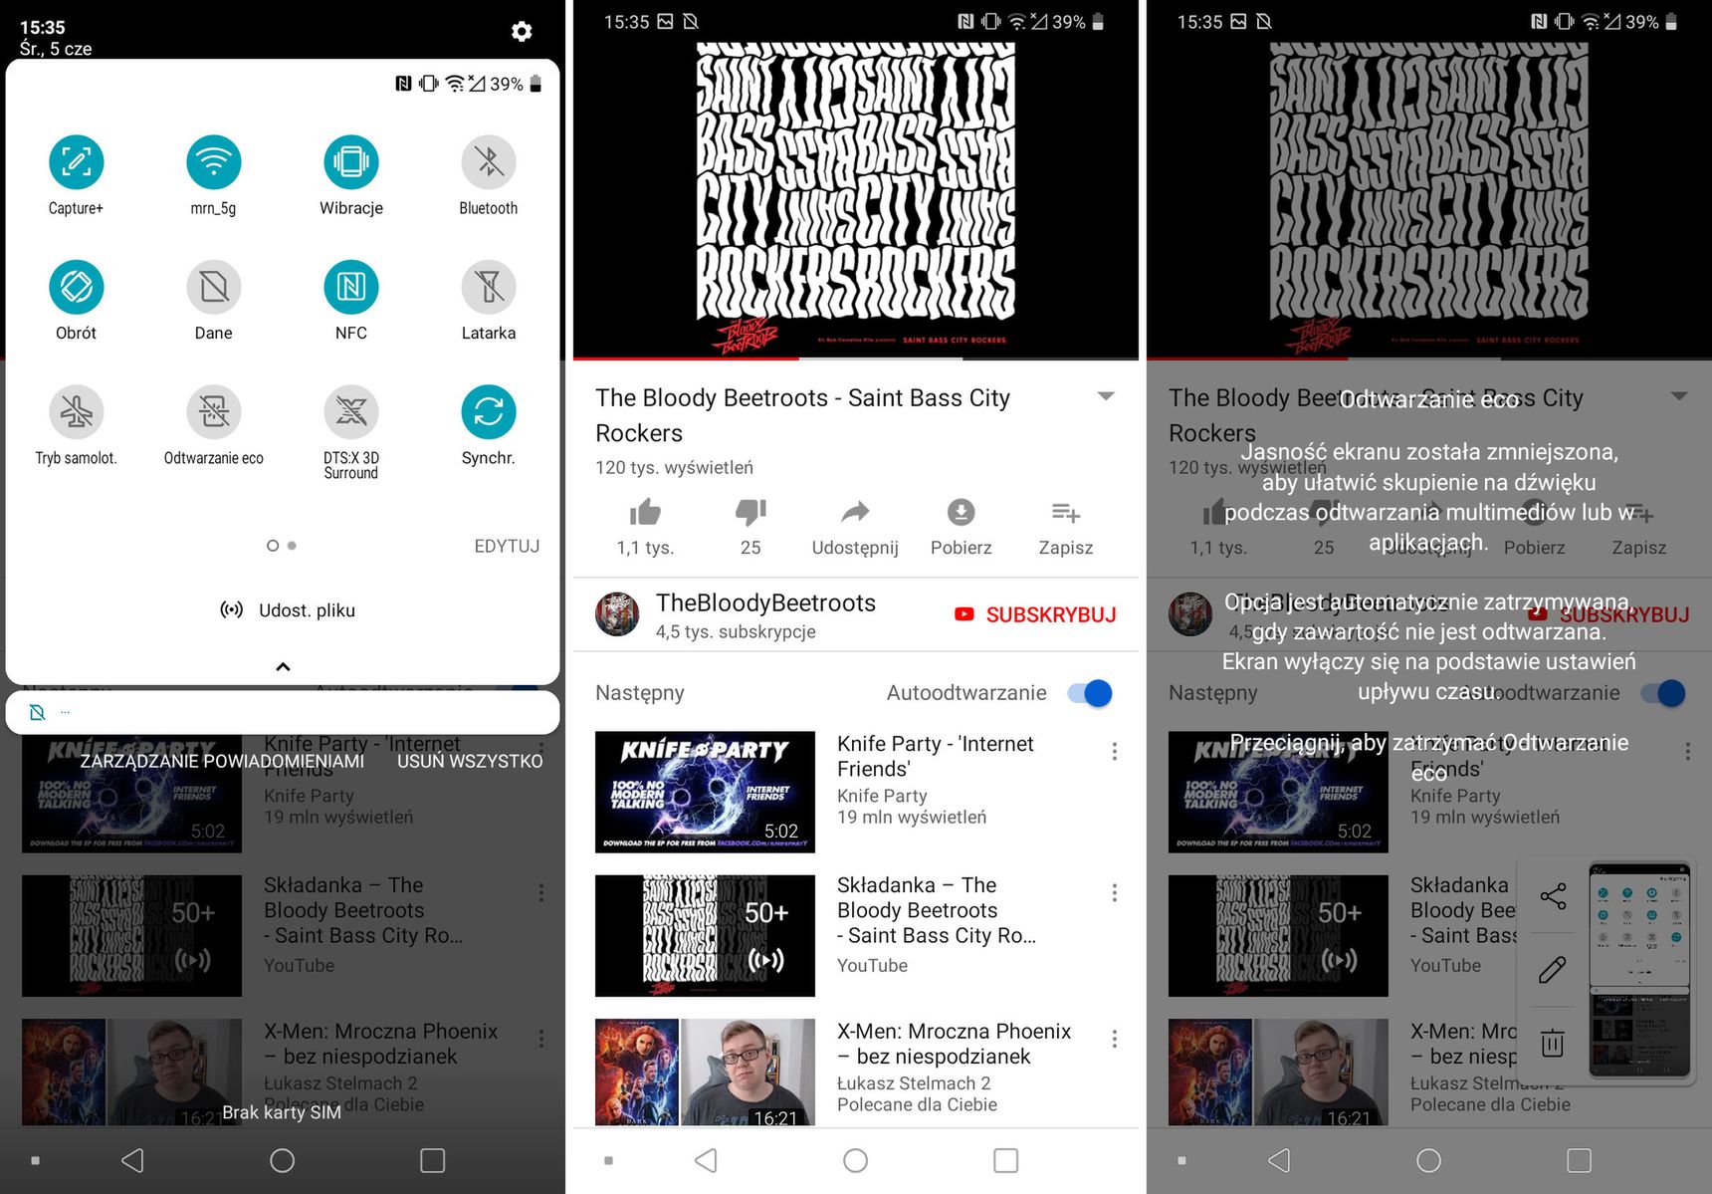
Task: Tap EDYTUJ to edit quick settings
Action: coord(507,546)
